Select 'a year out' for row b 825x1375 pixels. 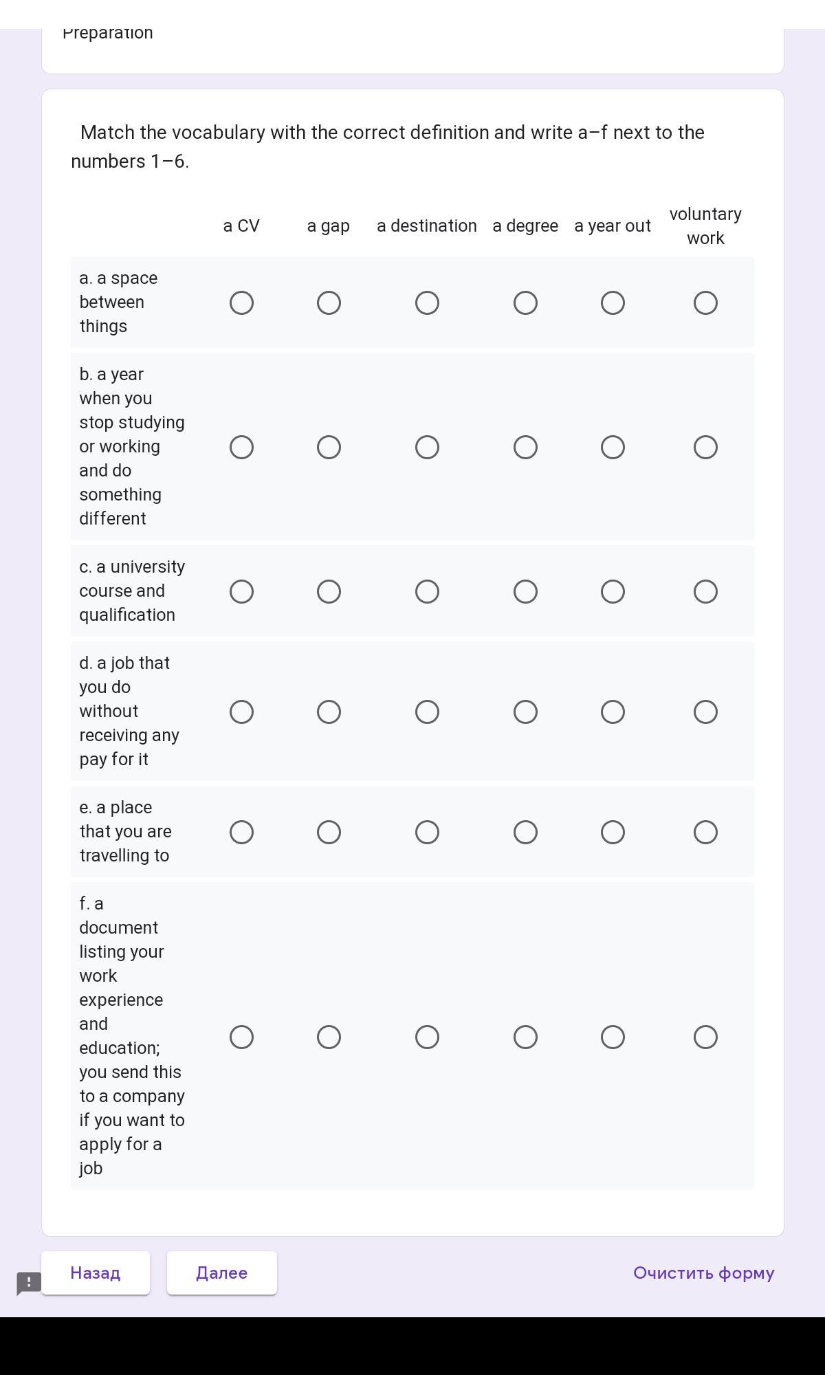pyautogui.click(x=613, y=448)
